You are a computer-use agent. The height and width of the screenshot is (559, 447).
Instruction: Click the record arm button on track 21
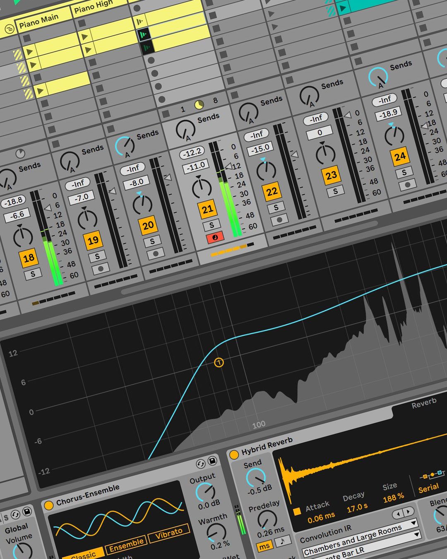pyautogui.click(x=215, y=238)
